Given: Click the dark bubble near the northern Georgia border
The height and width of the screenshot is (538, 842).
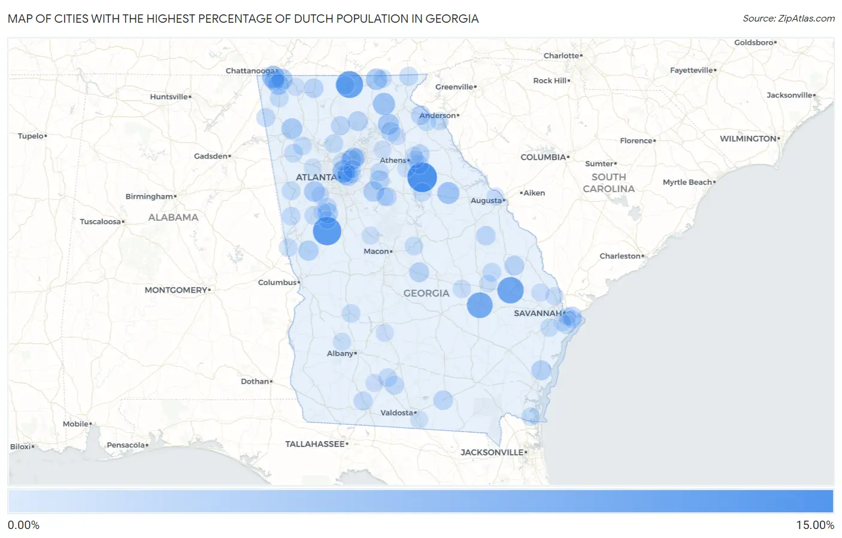Looking at the screenshot, I should coord(349,84).
